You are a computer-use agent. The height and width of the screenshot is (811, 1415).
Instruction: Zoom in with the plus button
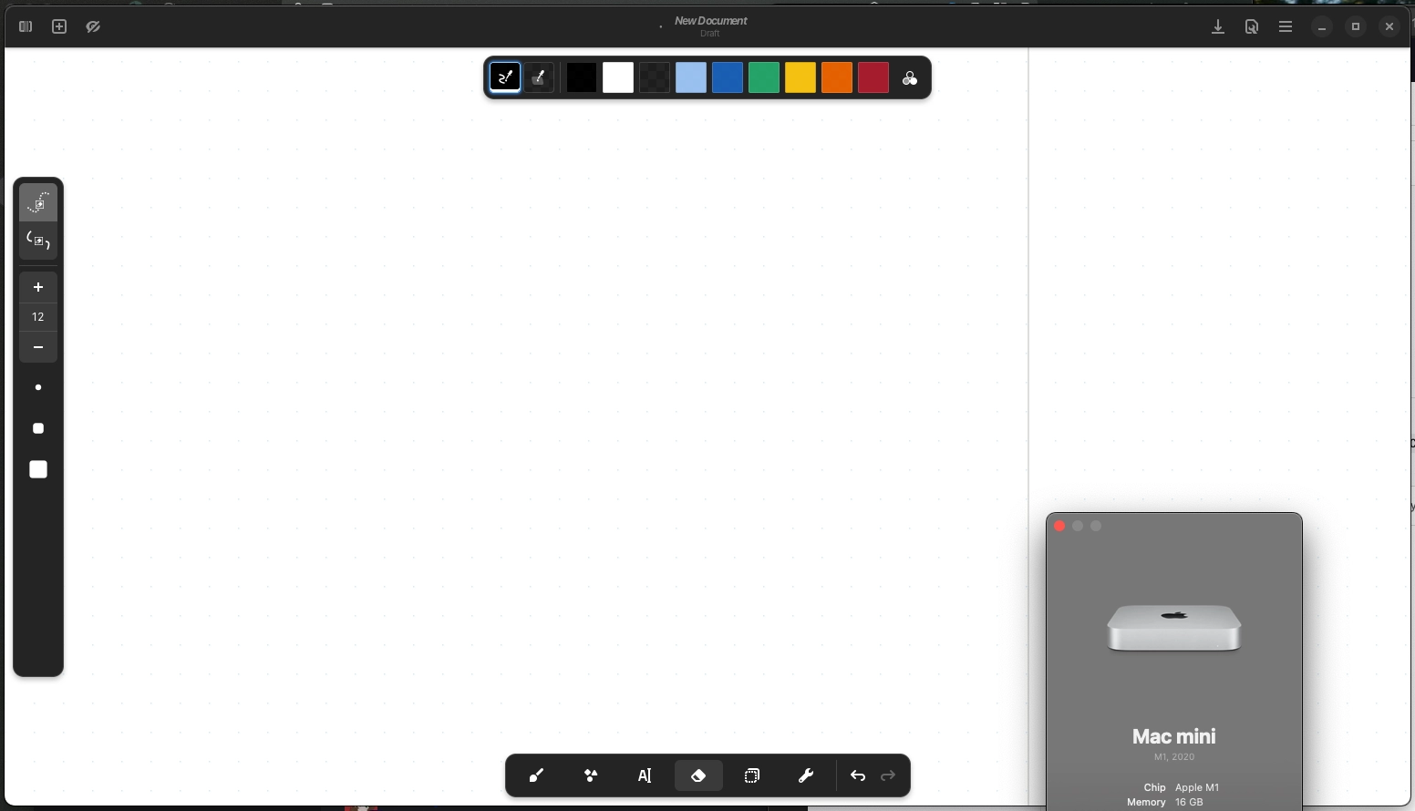[38, 288]
